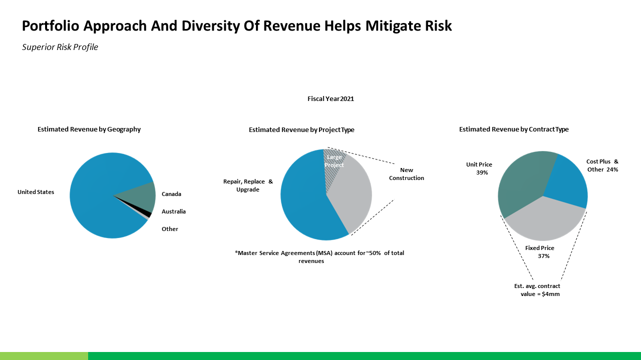Click the 'Unit Price 39%' label

pos(479,168)
